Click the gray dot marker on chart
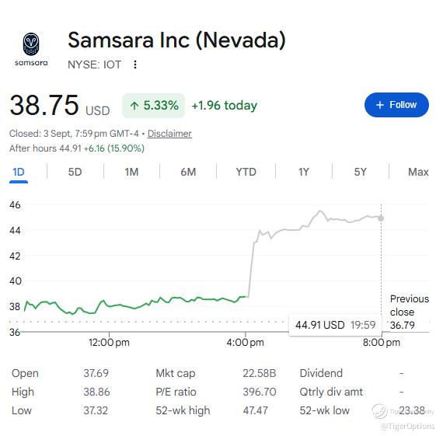 pyautogui.click(x=381, y=218)
